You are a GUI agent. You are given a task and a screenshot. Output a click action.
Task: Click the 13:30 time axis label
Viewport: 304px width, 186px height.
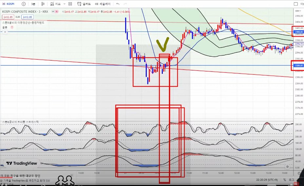point(269,173)
